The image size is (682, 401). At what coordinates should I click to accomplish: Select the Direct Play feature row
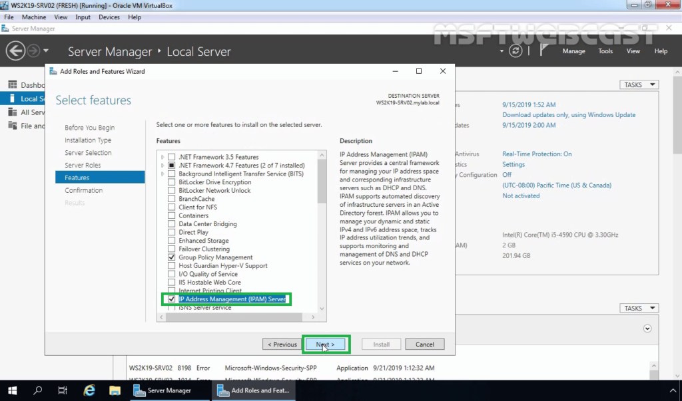[194, 232]
